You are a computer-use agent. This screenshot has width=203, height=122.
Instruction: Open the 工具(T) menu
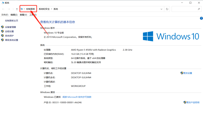(x=33, y=15)
